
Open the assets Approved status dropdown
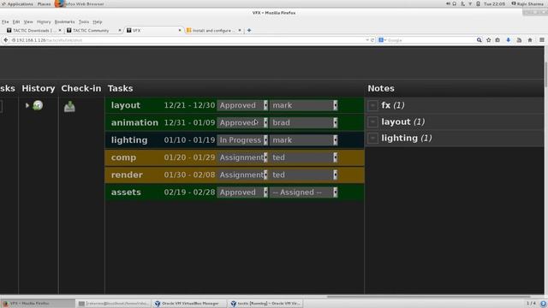(x=242, y=192)
